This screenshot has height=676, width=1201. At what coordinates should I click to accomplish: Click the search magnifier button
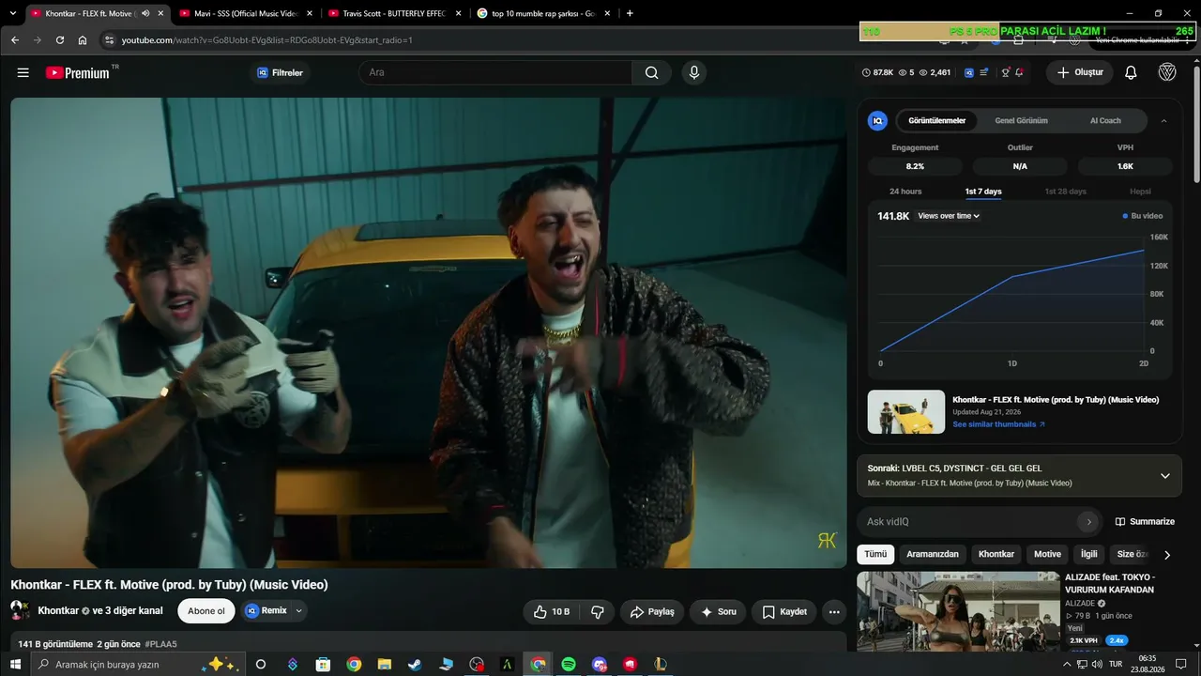[651, 72]
